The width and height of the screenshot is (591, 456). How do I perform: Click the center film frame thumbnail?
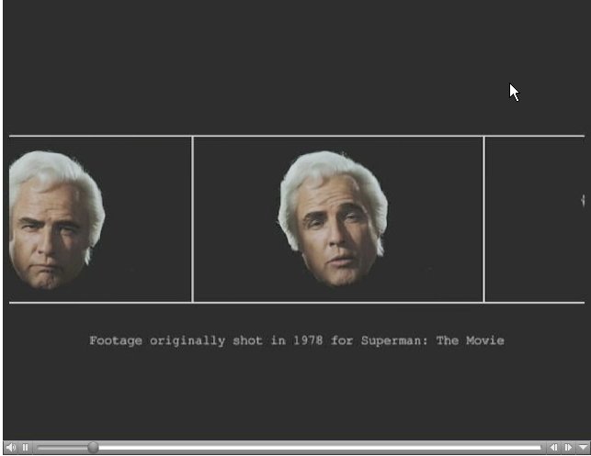pos(338,219)
